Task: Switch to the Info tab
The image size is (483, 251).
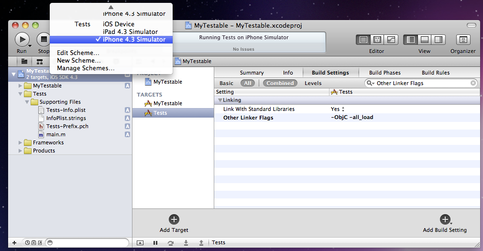Action: [x=288, y=73]
